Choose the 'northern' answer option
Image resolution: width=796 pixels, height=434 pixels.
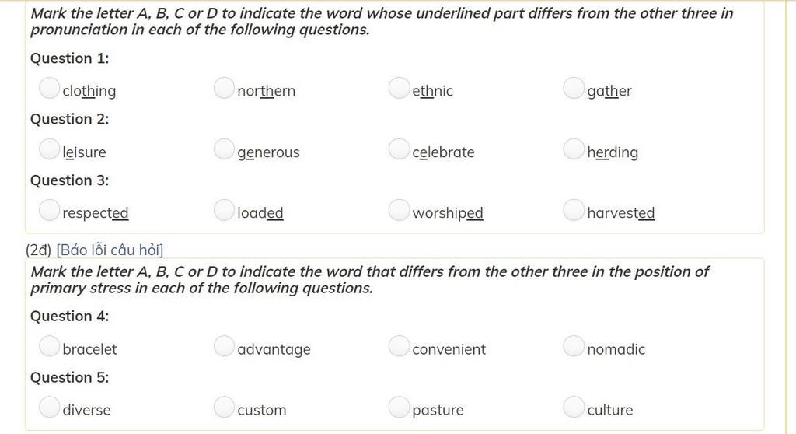pyautogui.click(x=224, y=88)
